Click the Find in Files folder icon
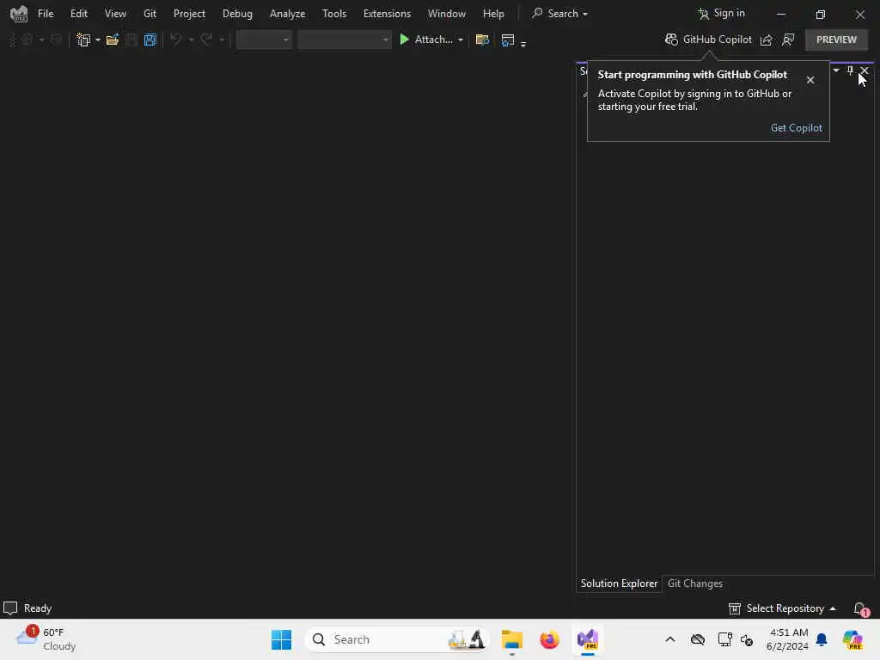The height and width of the screenshot is (660, 880). coord(482,40)
